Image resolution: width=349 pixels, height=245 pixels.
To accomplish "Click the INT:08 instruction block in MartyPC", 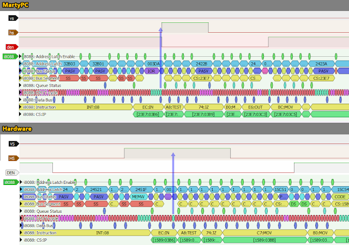I will click(x=76, y=107).
